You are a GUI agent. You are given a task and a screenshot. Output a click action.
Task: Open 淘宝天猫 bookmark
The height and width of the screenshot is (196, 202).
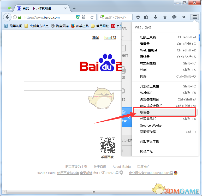click(x=60, y=26)
